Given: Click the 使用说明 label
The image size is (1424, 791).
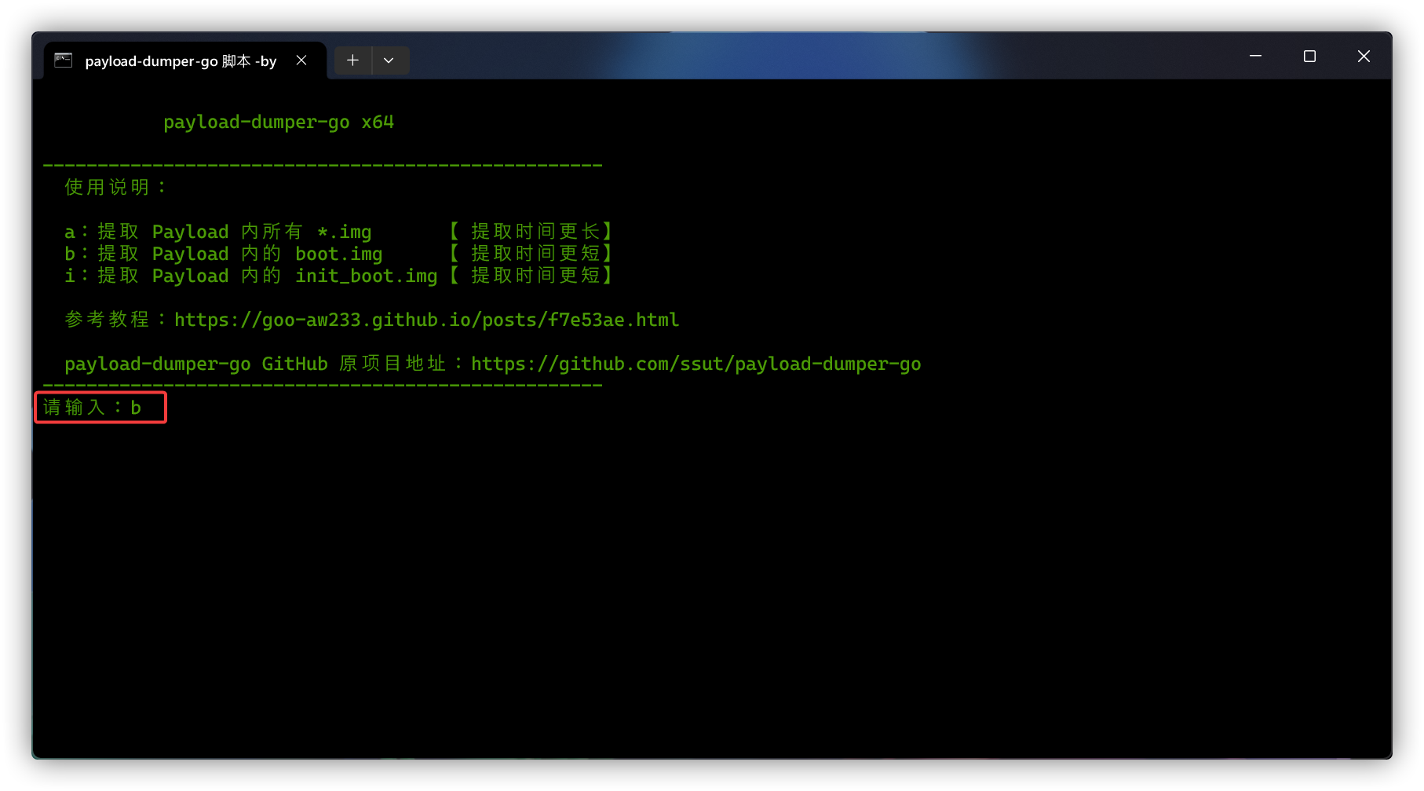Looking at the screenshot, I should (x=115, y=187).
